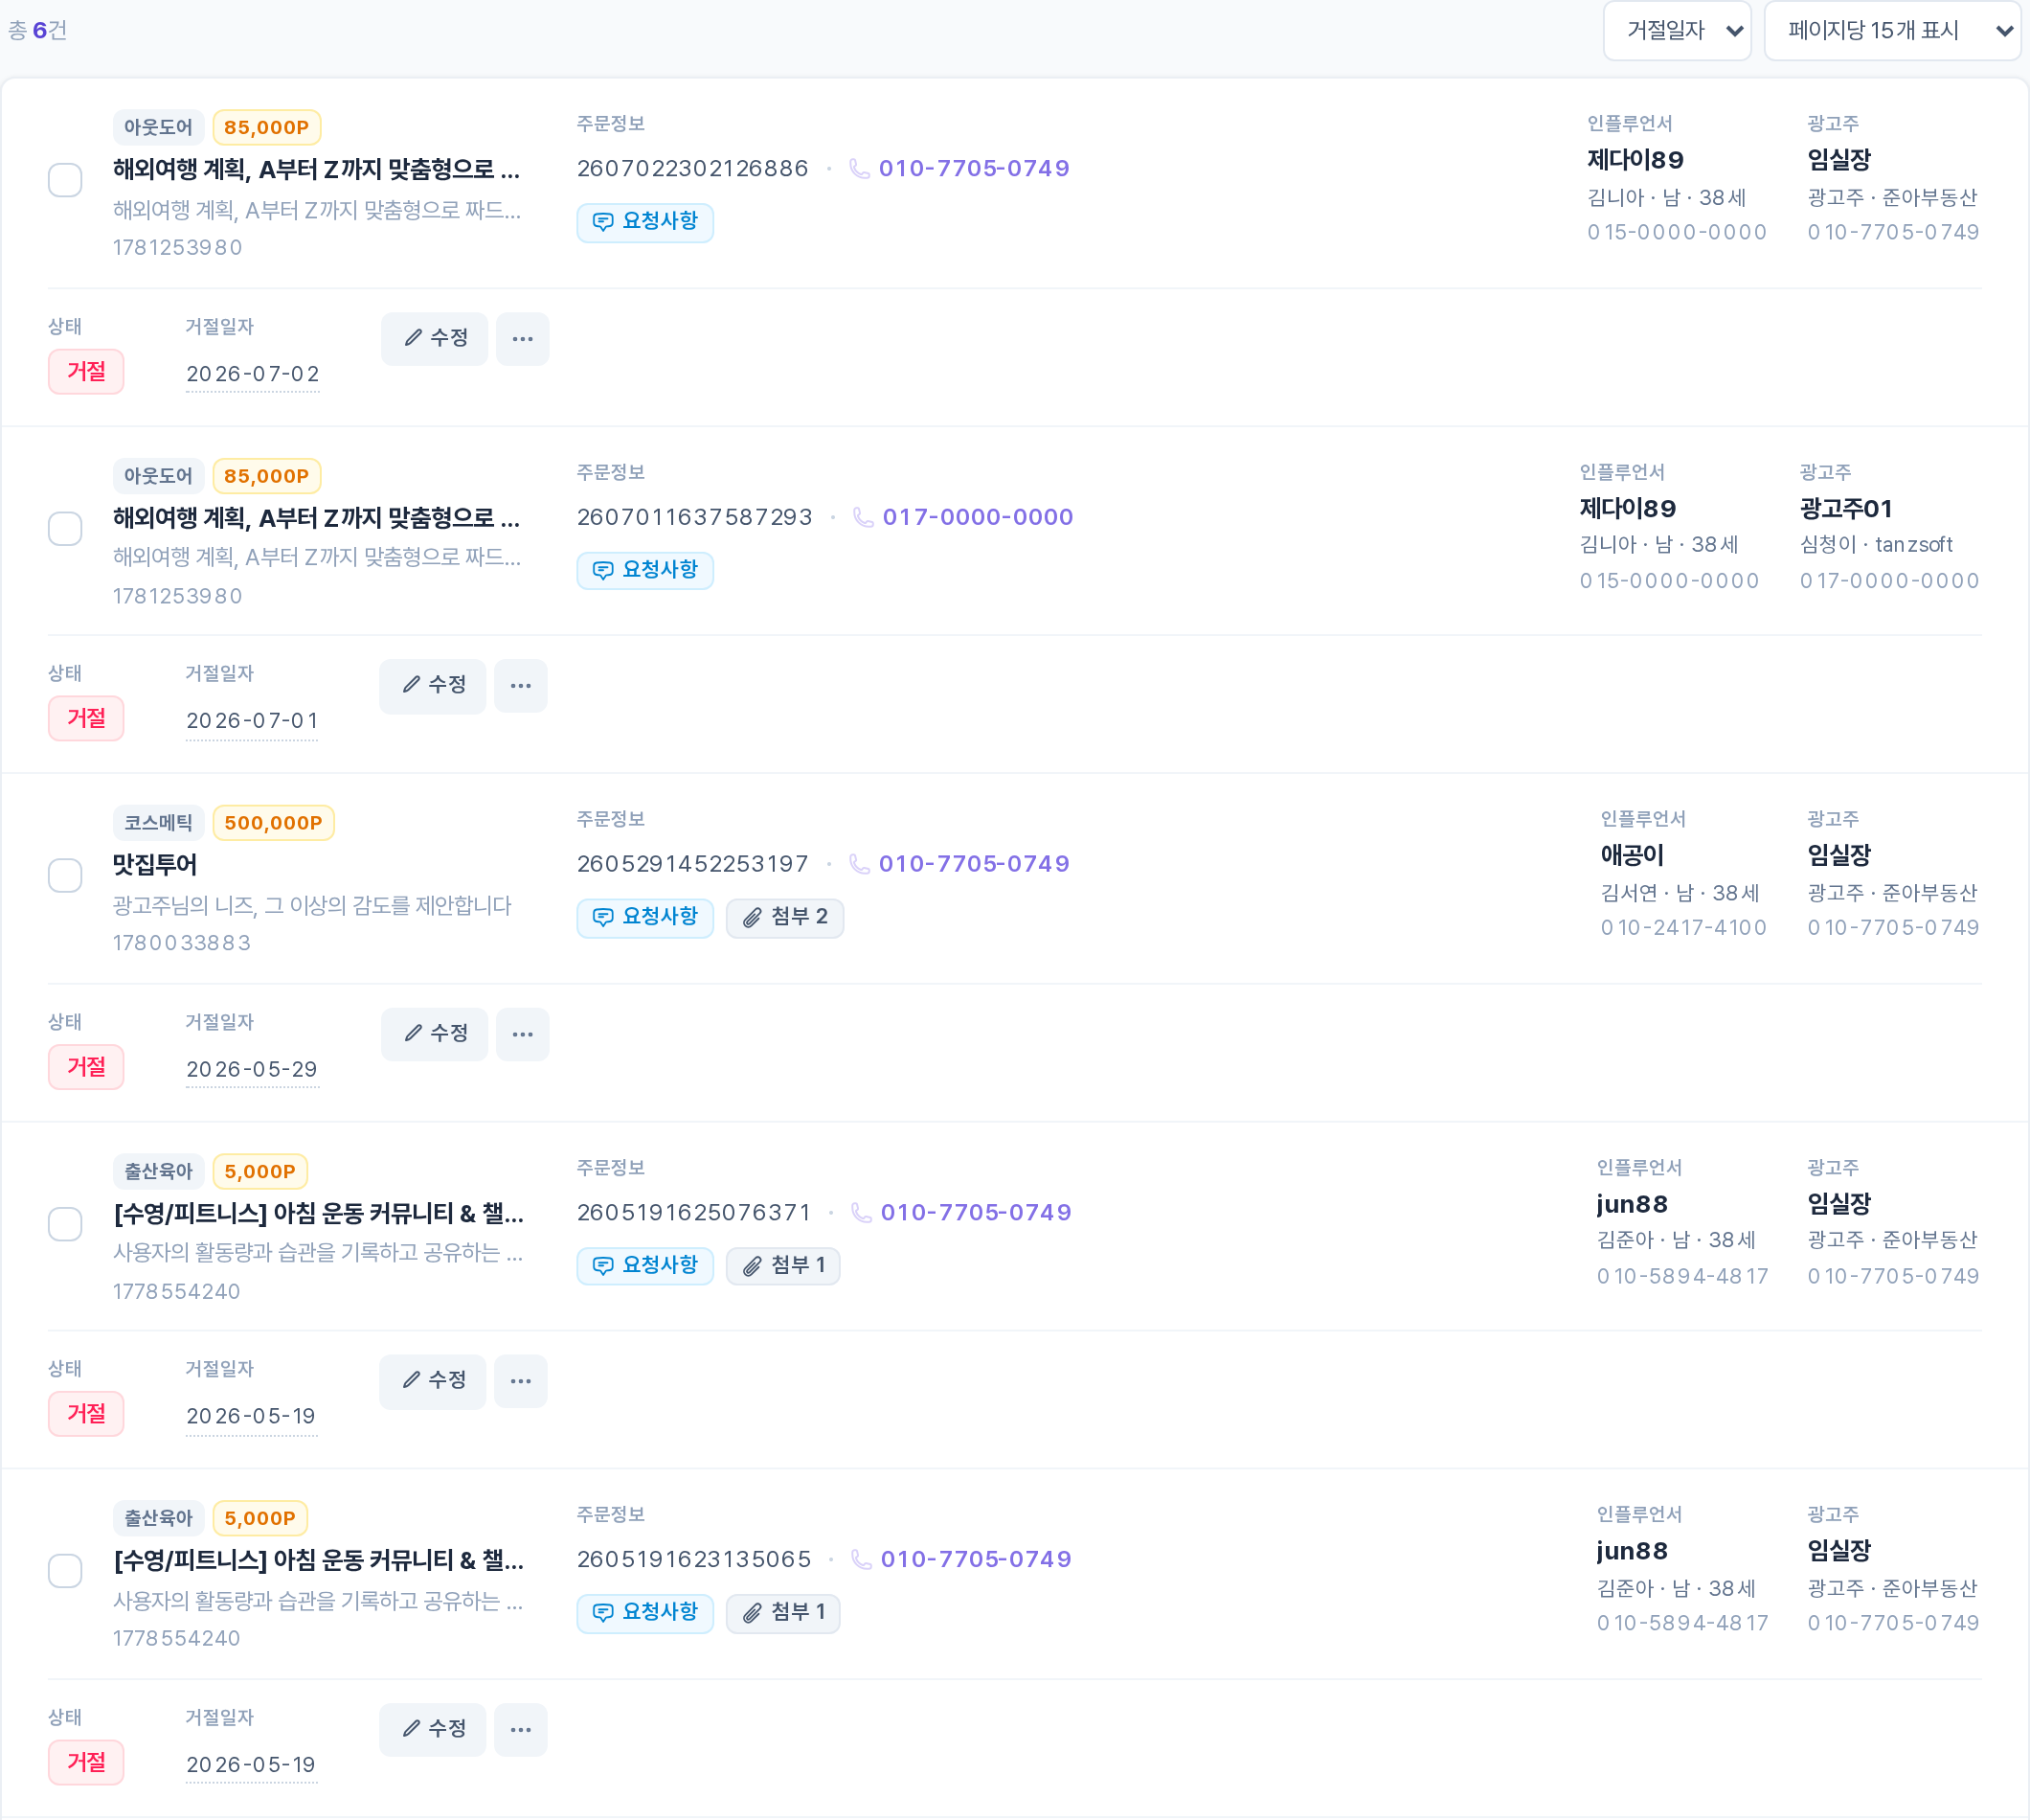Click 수정 for rejection dated 2026-07-01
Viewport: 2030px width, 1820px height.
(x=432, y=686)
